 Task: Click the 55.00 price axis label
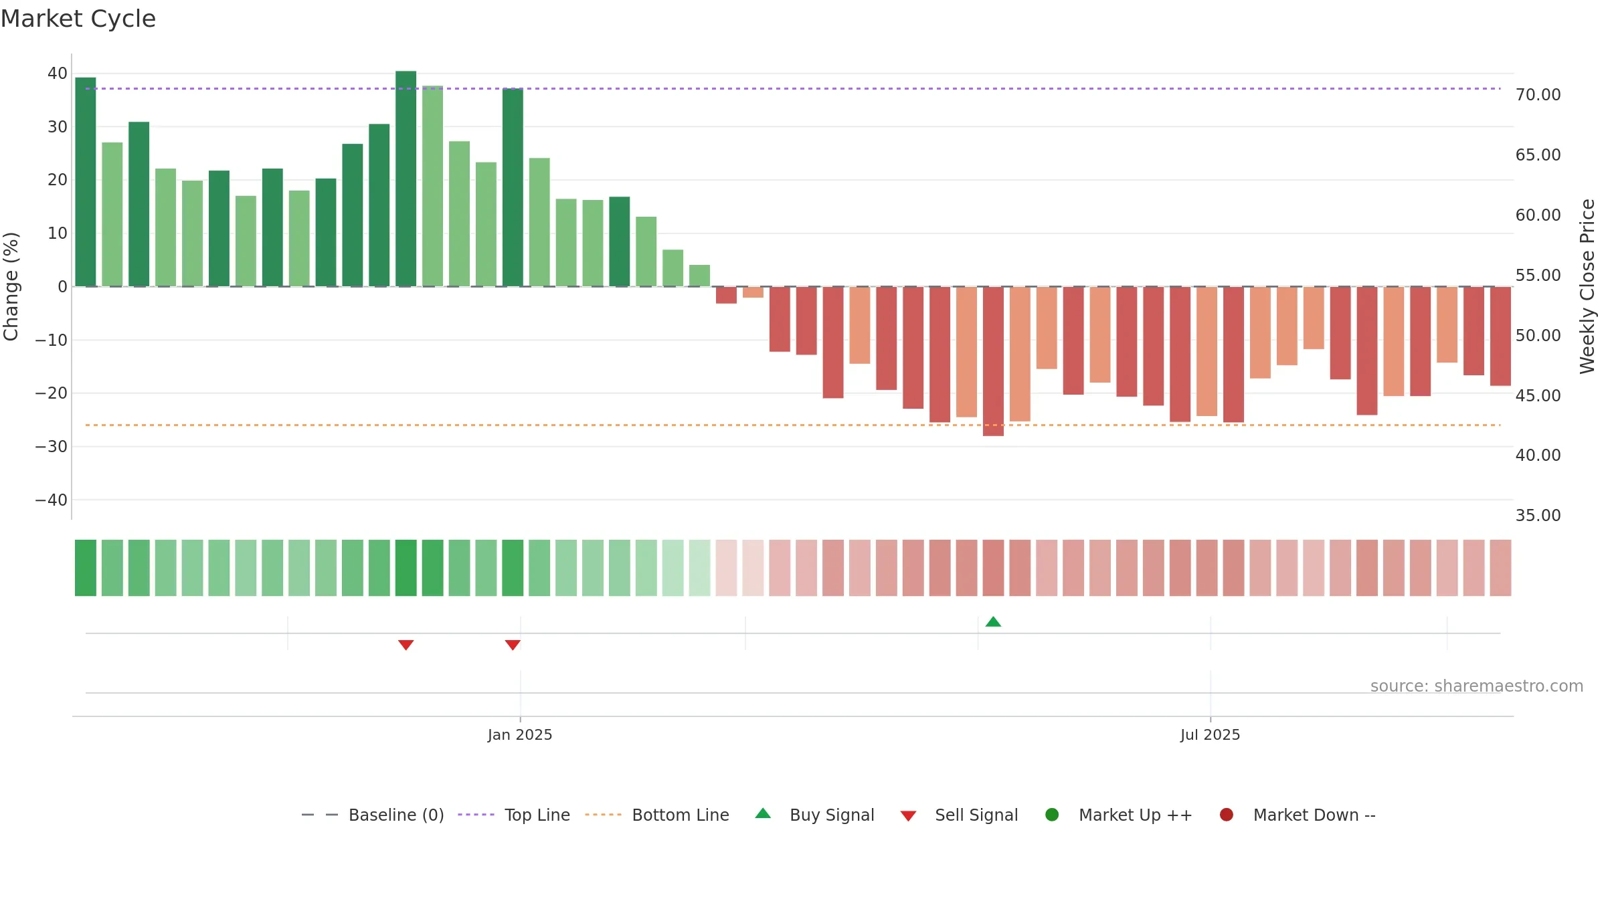coord(1538,276)
